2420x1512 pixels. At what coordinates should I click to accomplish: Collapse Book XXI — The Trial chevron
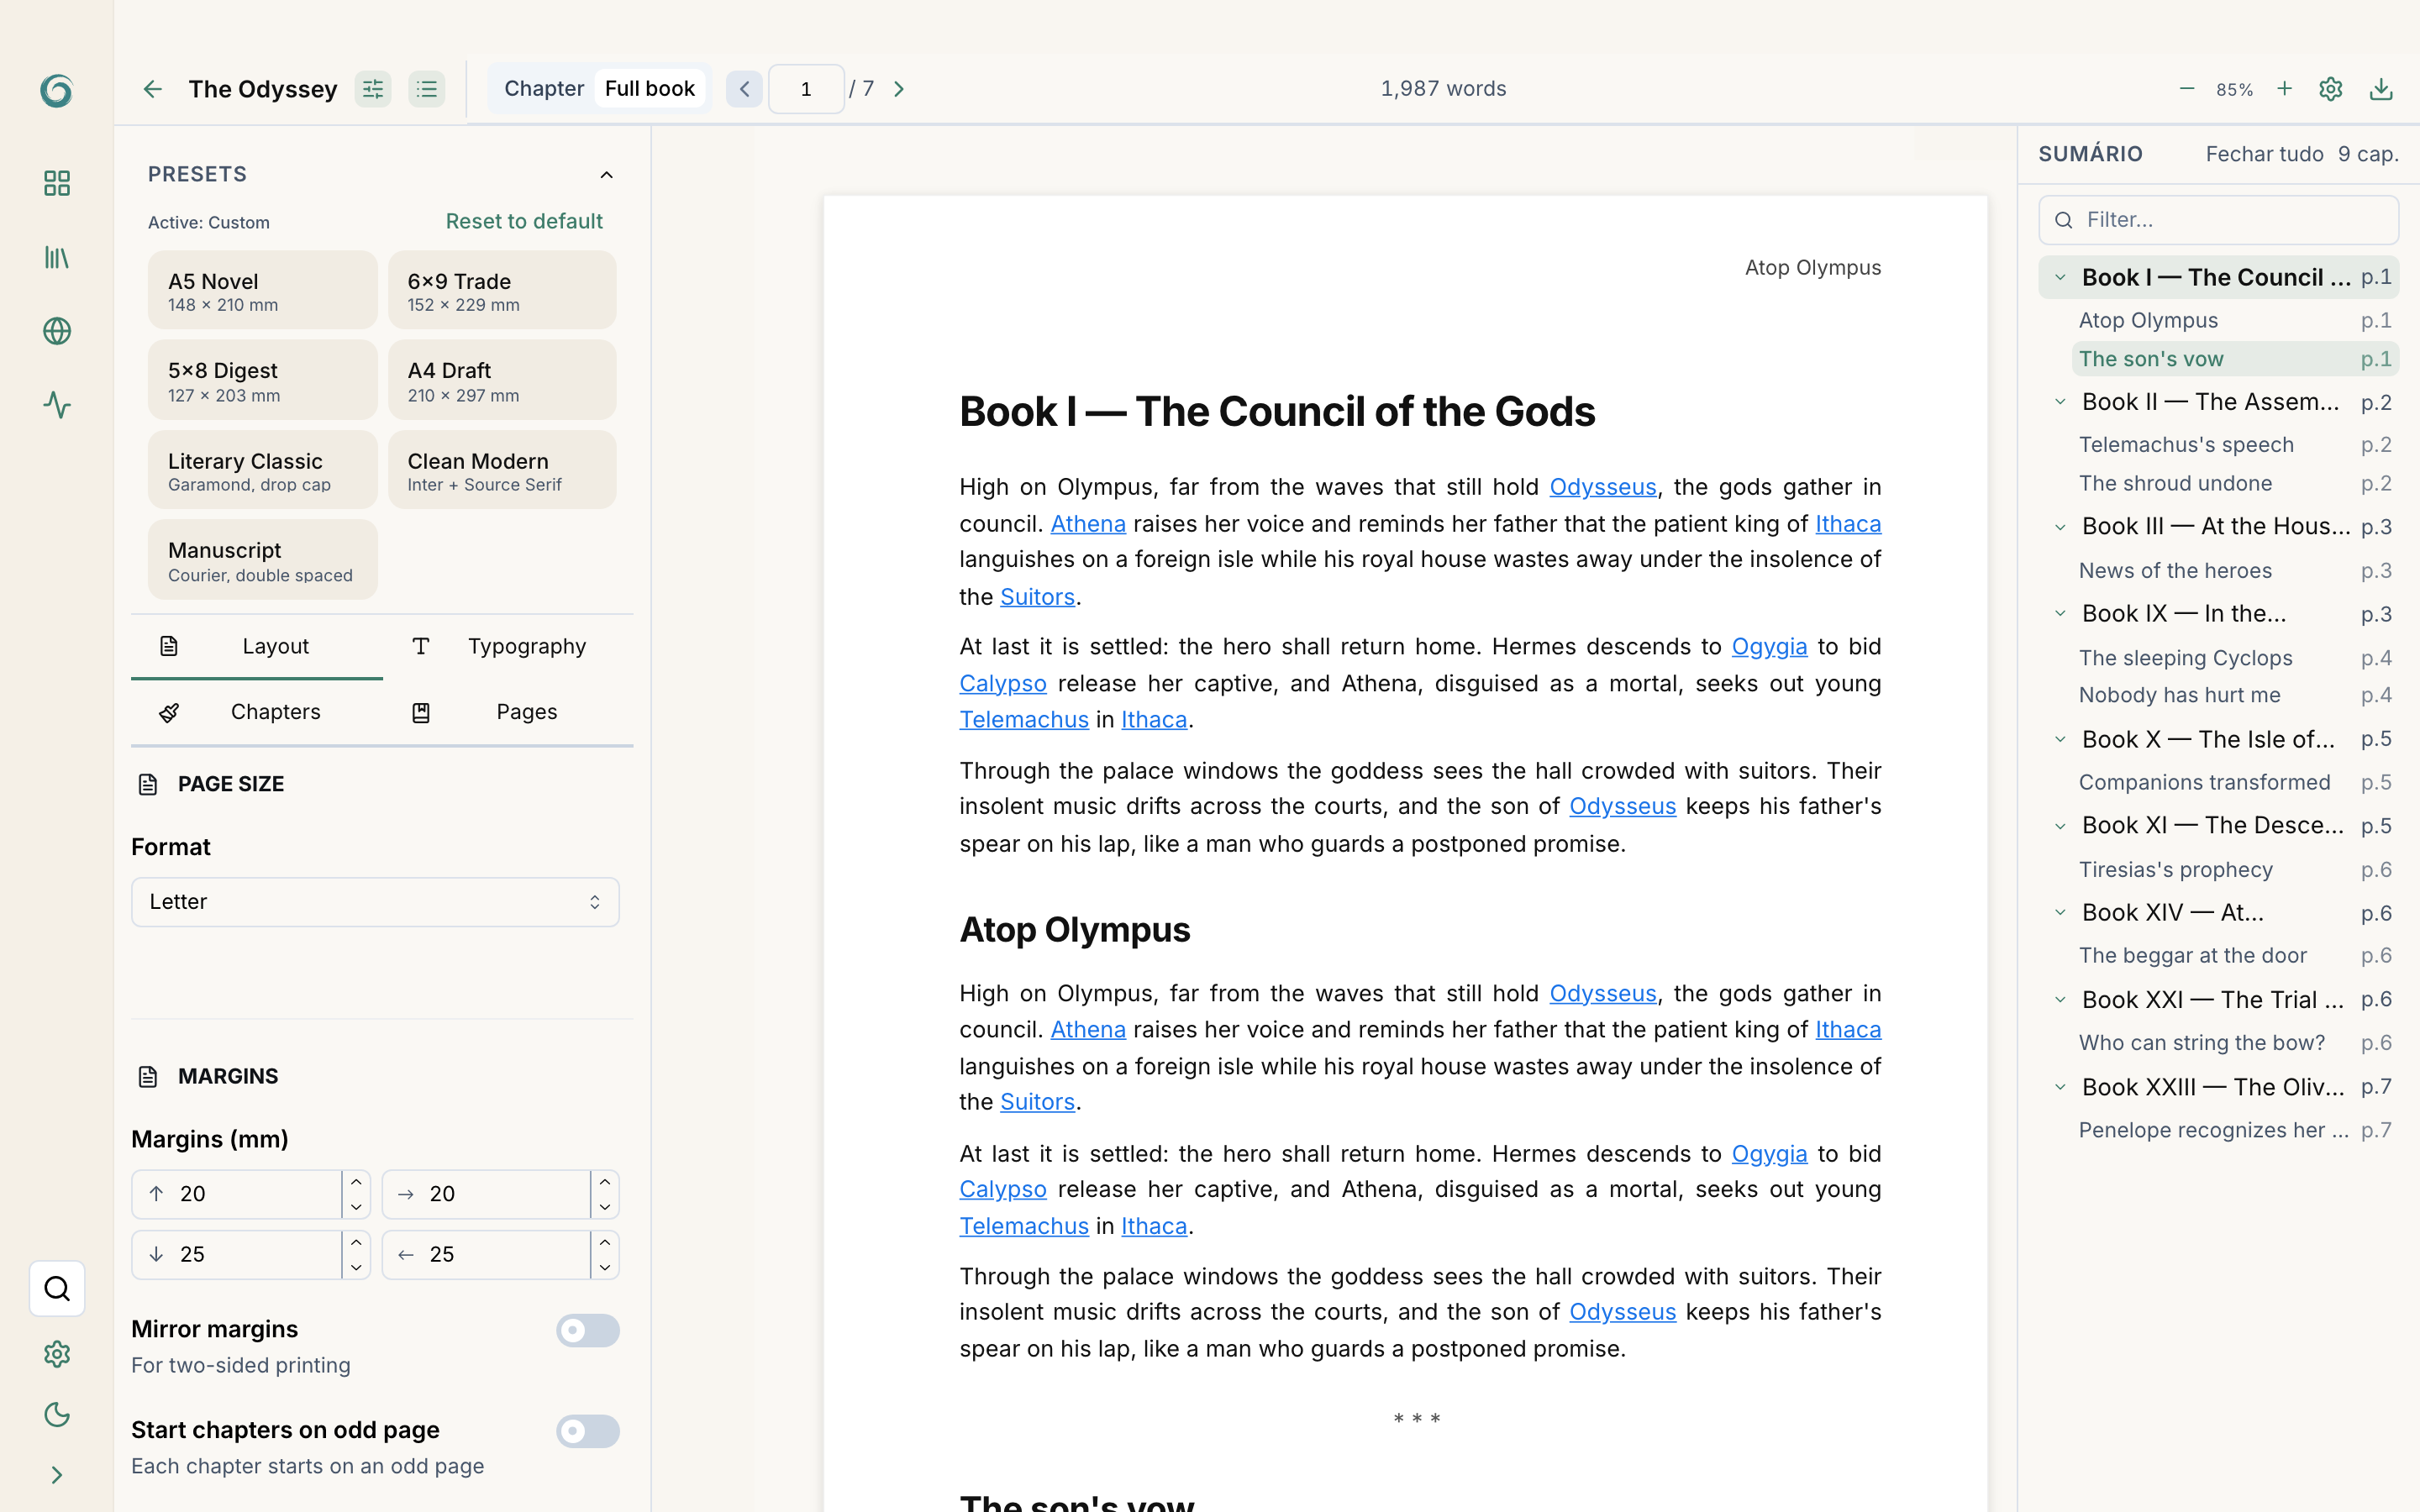[2060, 1000]
